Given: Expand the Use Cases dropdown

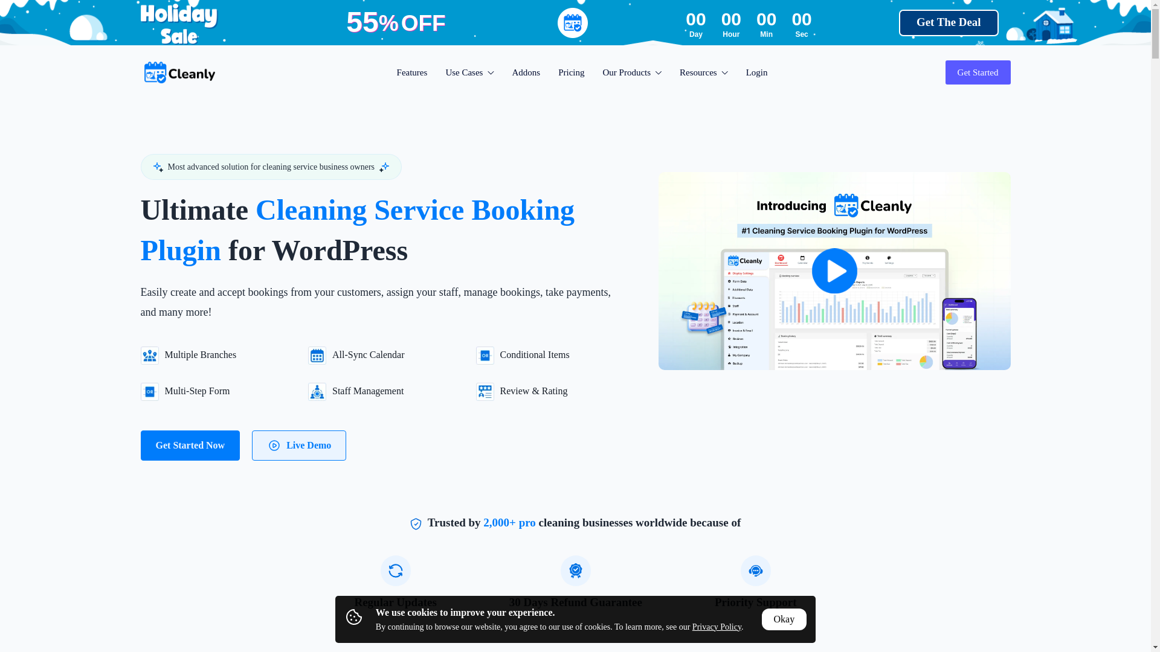Looking at the screenshot, I should point(469,72).
